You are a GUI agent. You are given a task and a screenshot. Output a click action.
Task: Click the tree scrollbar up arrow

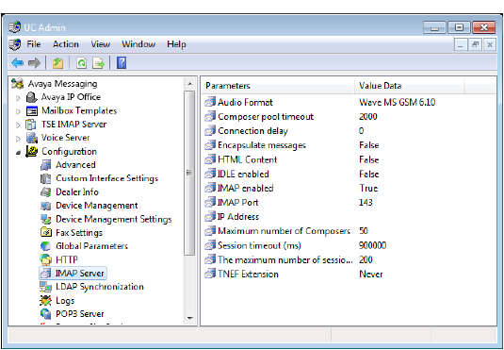(189, 84)
